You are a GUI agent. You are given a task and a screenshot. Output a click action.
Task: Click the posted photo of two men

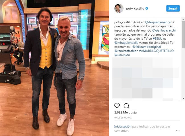pos(54,68)
